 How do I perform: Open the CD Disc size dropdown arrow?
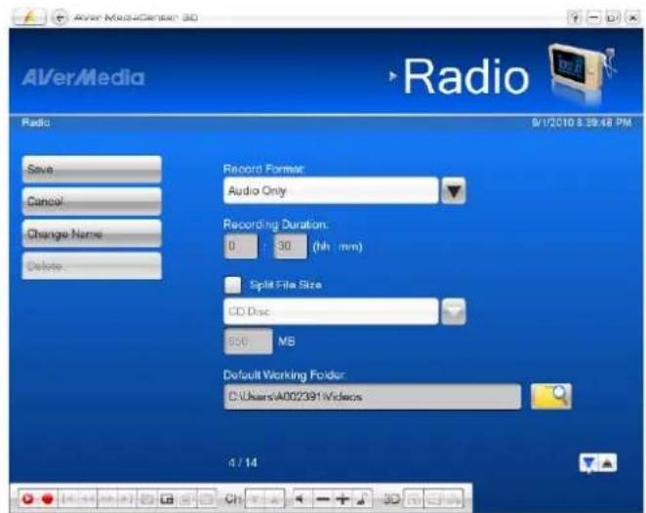(x=453, y=311)
